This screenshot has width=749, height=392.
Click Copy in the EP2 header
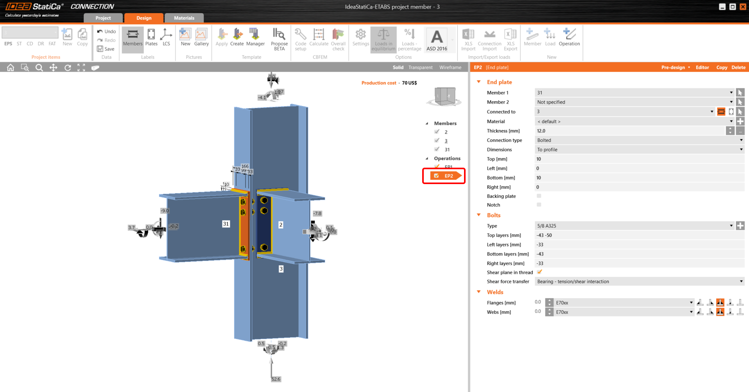[722, 67]
